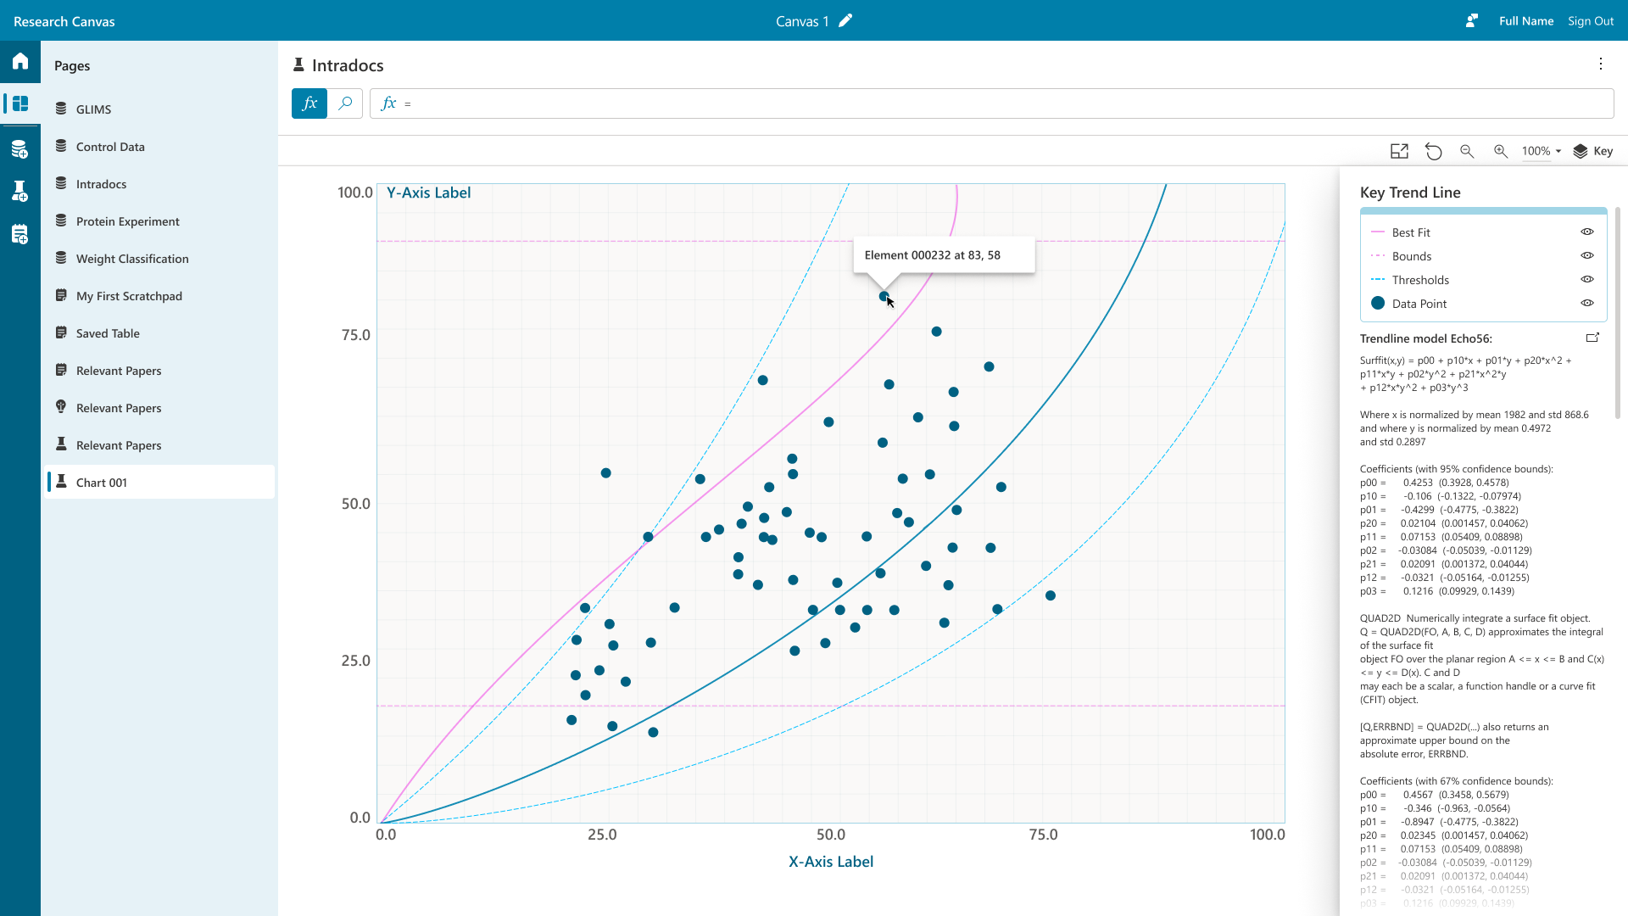
Task: Open the Protein Experiment page
Action: click(127, 221)
